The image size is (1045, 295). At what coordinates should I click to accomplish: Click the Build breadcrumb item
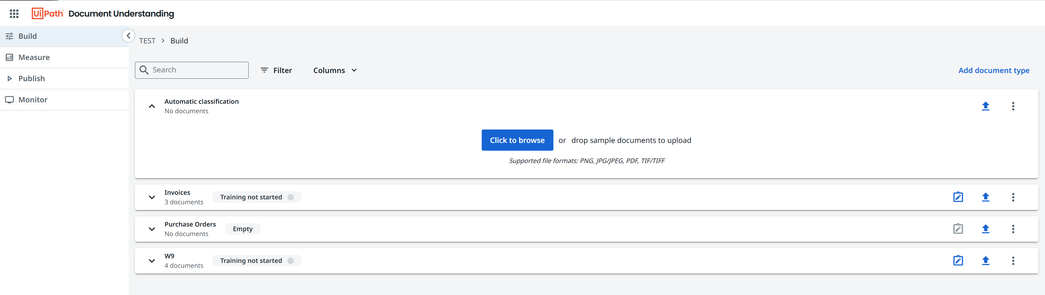pyautogui.click(x=179, y=41)
